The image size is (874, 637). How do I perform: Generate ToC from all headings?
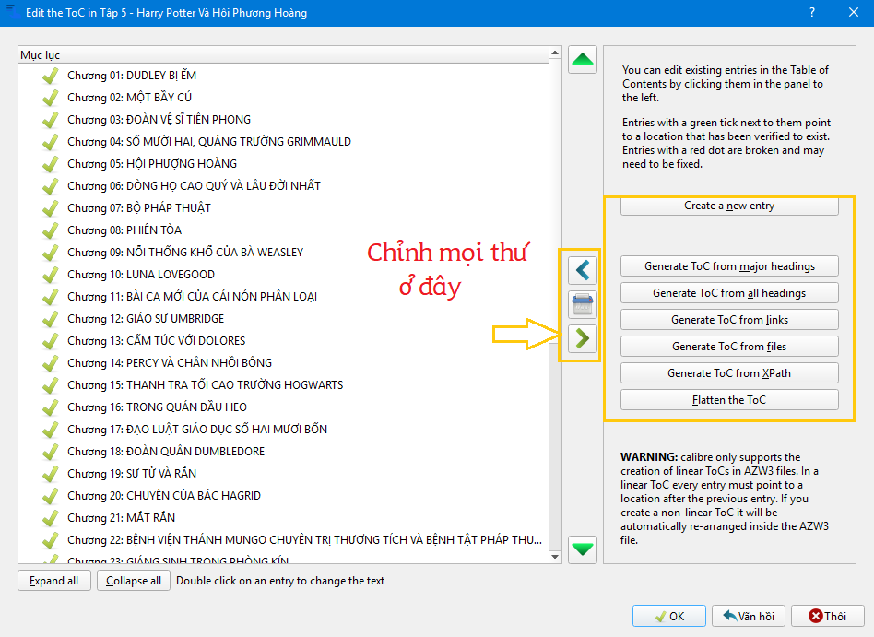(x=729, y=293)
